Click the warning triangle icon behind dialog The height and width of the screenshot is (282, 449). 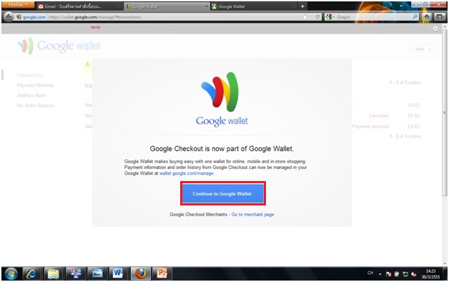(87, 64)
